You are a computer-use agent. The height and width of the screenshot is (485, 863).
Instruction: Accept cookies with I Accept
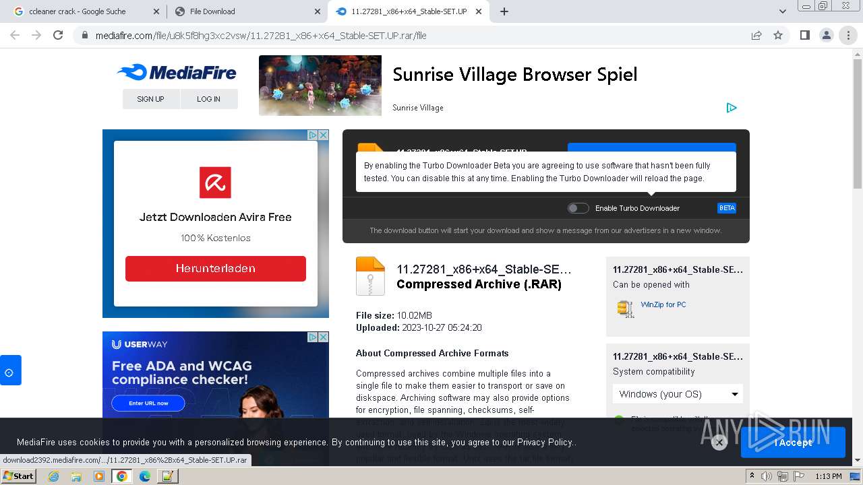pyautogui.click(x=793, y=443)
